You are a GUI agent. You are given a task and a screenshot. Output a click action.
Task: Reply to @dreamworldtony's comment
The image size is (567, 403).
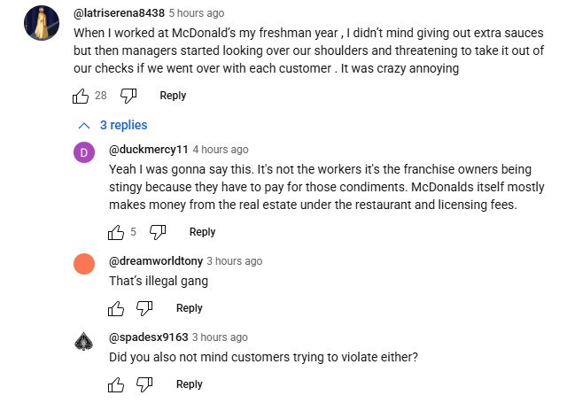(189, 308)
